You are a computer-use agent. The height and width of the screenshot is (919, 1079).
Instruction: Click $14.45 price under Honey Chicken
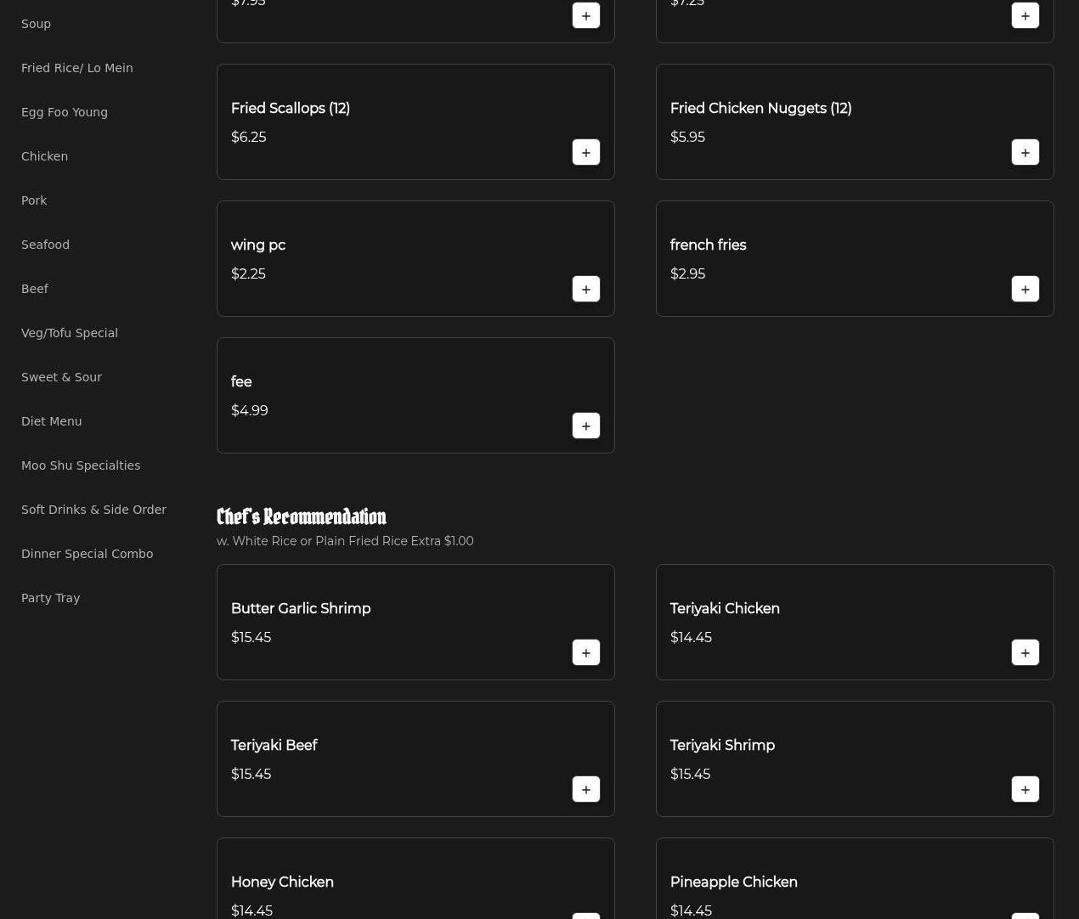point(251,911)
